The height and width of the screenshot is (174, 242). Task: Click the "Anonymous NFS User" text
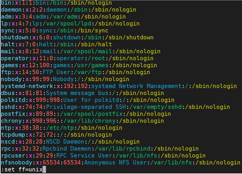[115, 163]
